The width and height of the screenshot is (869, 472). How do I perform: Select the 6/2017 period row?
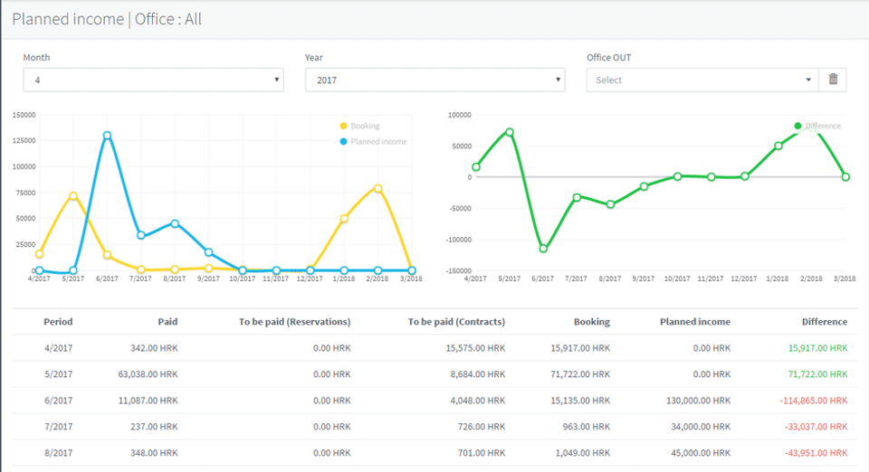[58, 401]
